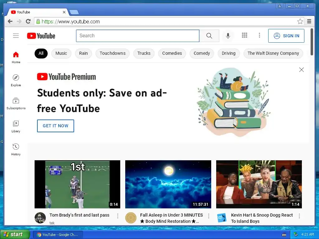319x239 pixels.
Task: Open the Chrome profile user icon
Action: (x=280, y=6)
